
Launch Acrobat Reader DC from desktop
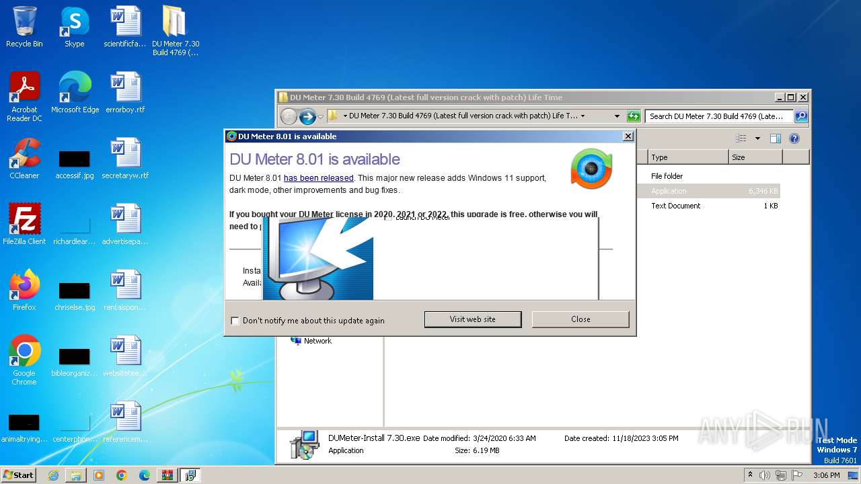[x=24, y=97]
